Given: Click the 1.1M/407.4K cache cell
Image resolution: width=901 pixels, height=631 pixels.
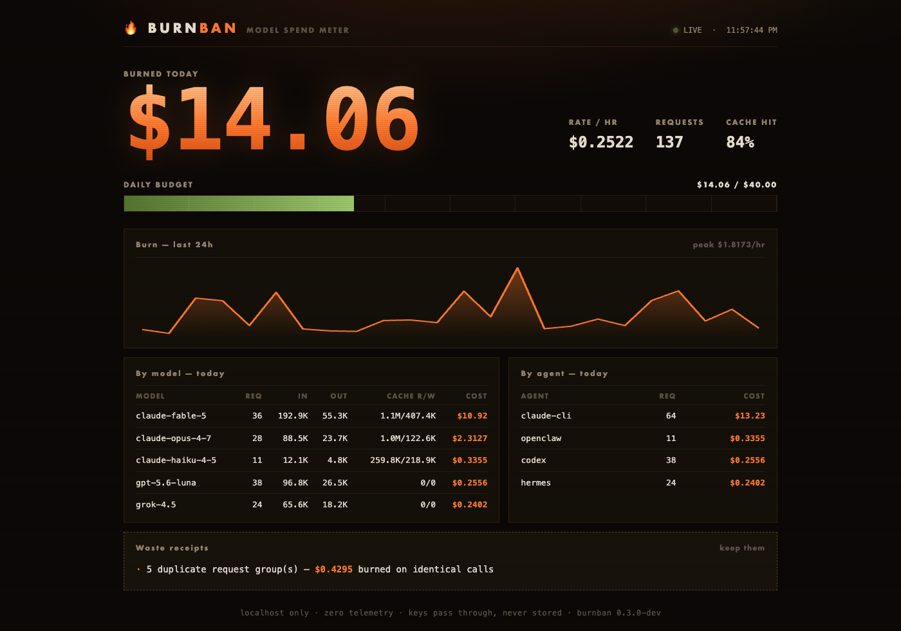Looking at the screenshot, I should 408,416.
